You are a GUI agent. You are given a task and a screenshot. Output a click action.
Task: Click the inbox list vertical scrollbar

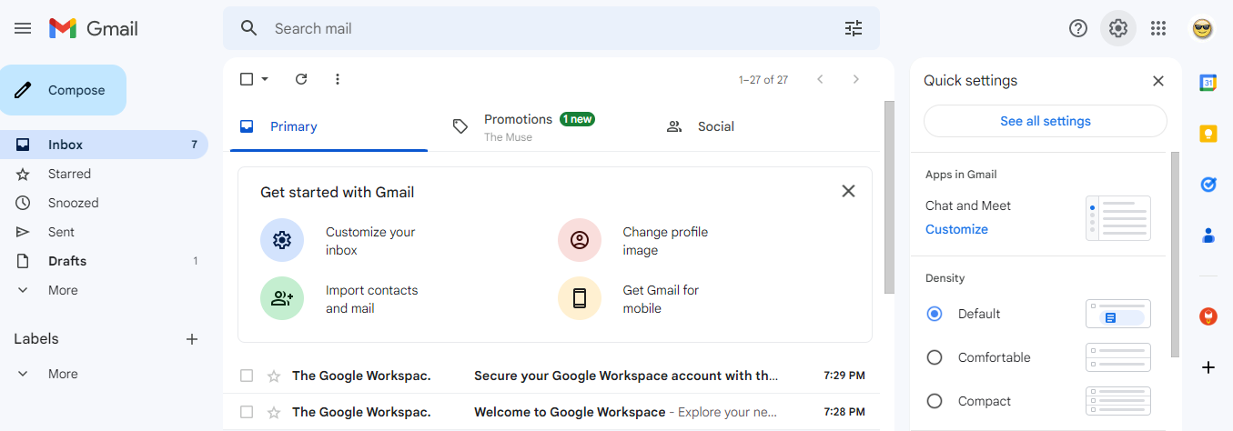pyautogui.click(x=889, y=197)
